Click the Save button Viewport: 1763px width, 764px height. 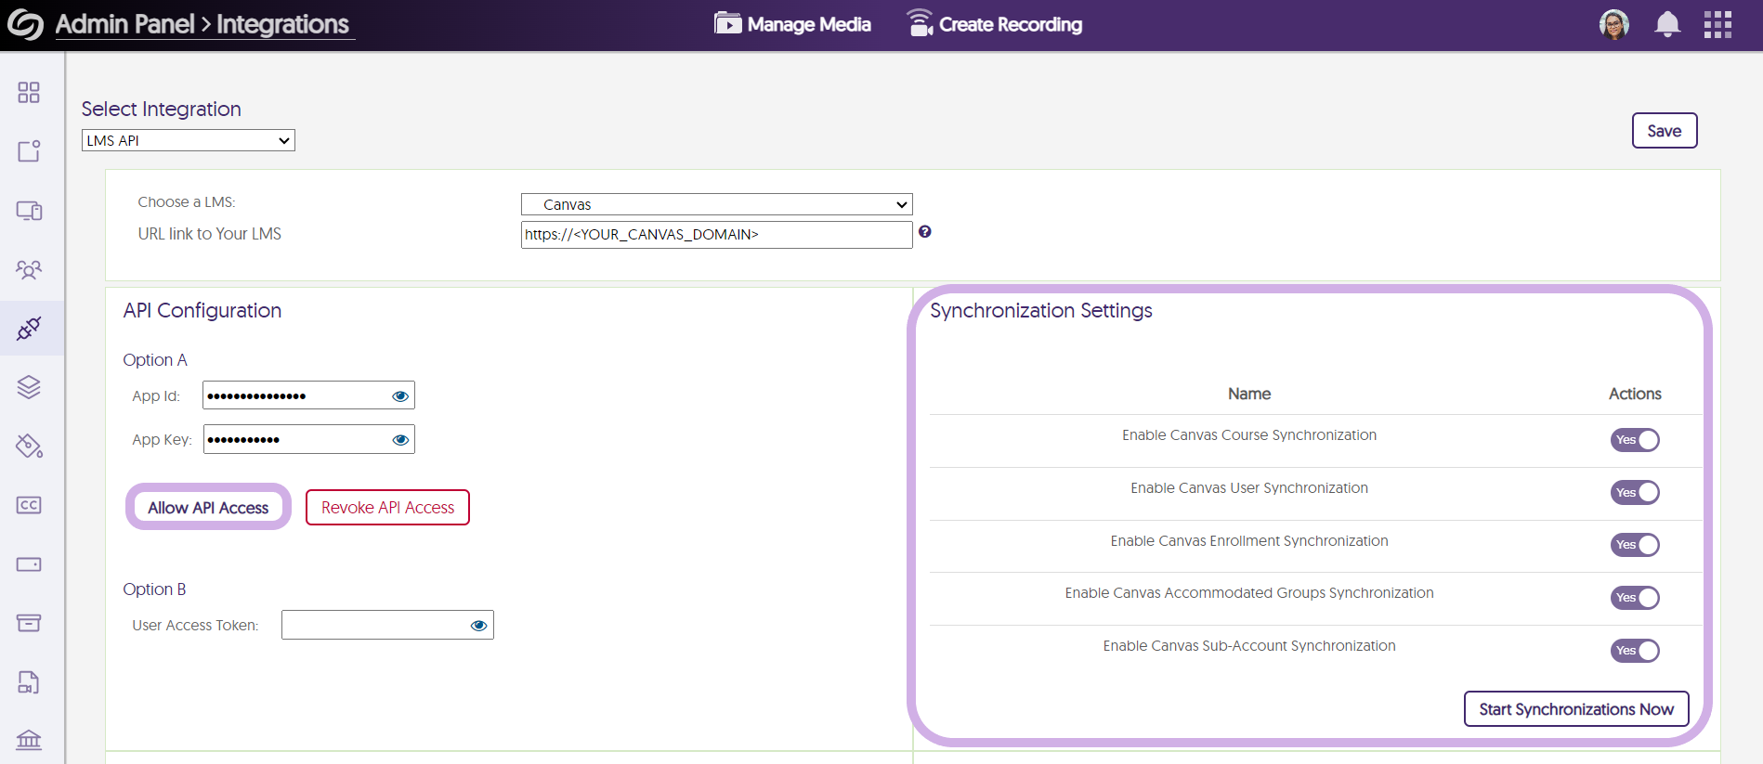pos(1665,131)
